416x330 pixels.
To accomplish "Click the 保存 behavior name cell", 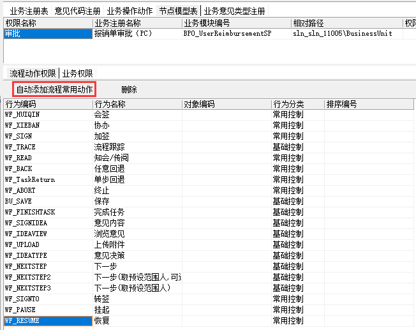I will pyautogui.click(x=137, y=201).
